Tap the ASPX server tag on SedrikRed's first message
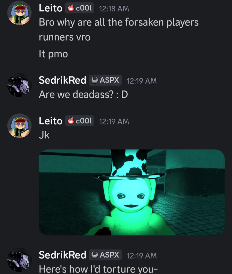Viewport: 232px width, 274px height. (105, 80)
